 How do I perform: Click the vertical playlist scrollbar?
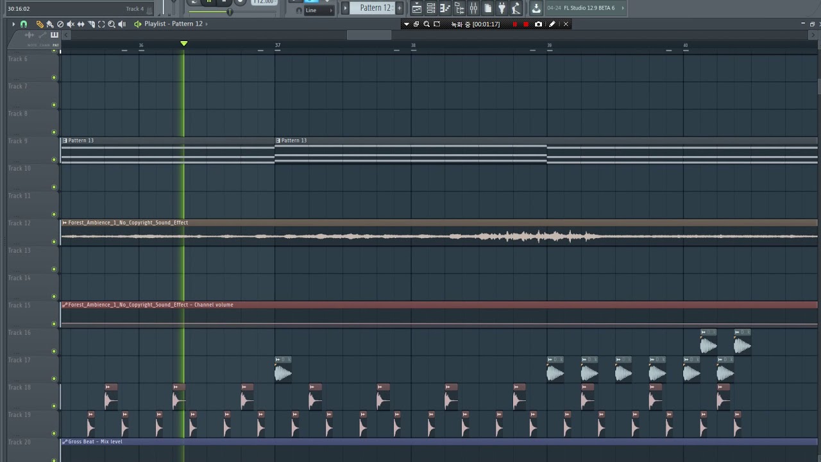[x=819, y=85]
